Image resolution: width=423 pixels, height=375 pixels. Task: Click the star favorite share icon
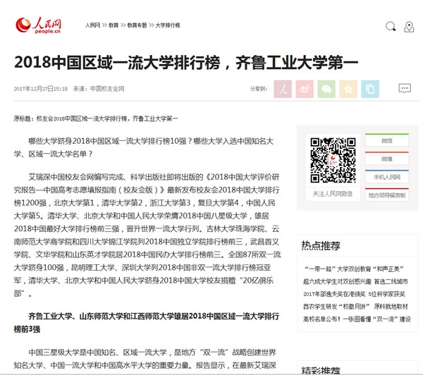tap(348, 89)
